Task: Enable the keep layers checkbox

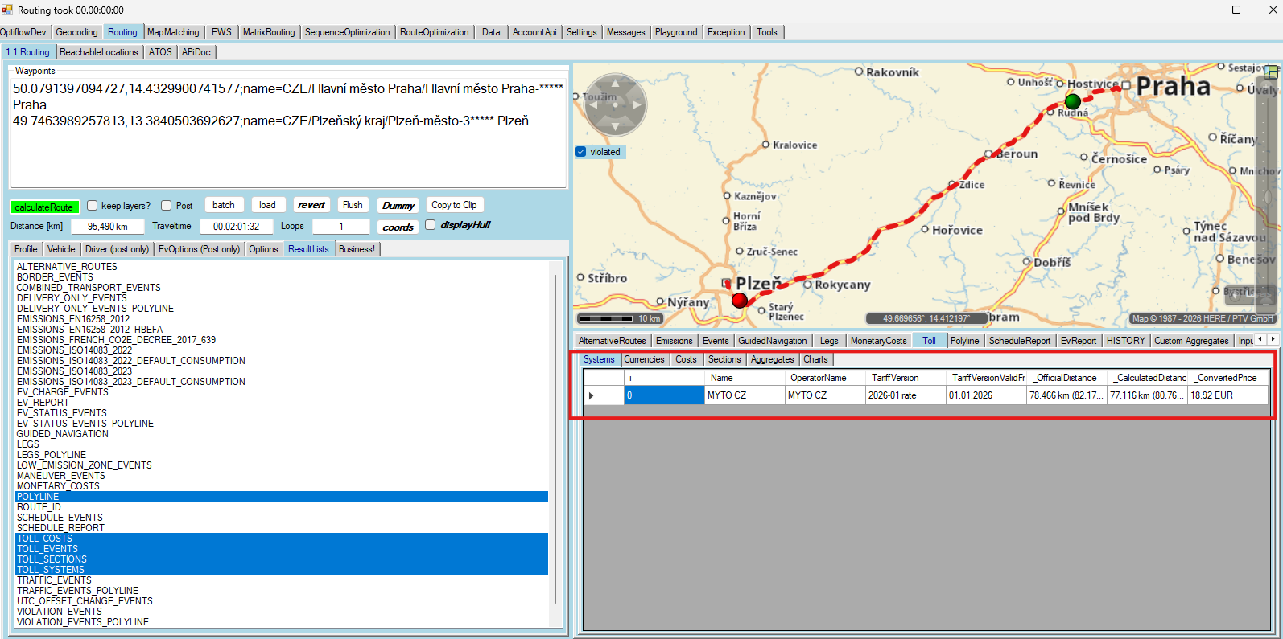Action: coord(93,206)
